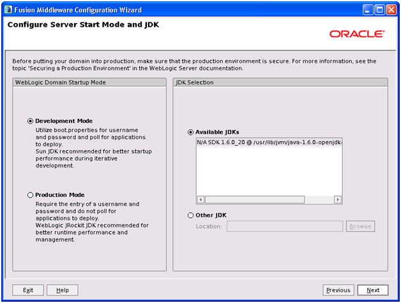Minimize the Configuration Wizard window
This screenshot has width=401, height=303.
pos(368,10)
